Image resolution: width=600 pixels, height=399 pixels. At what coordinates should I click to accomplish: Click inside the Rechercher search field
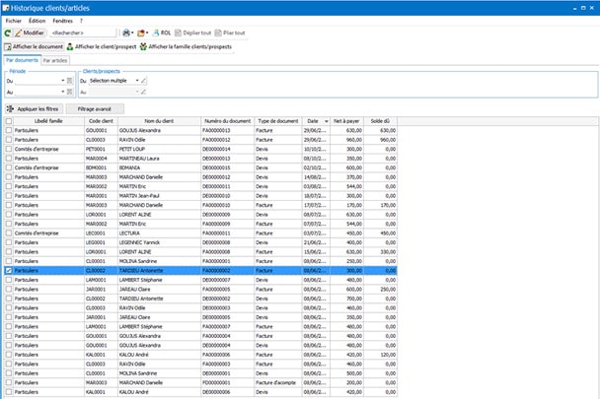pos(83,33)
